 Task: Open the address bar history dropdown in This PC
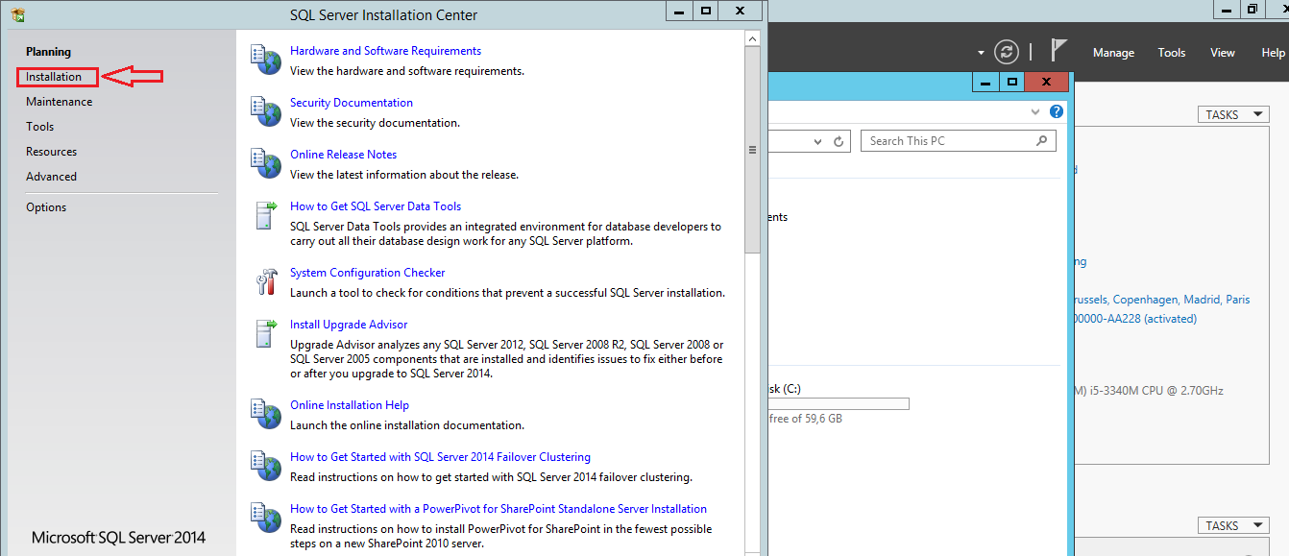coord(817,141)
